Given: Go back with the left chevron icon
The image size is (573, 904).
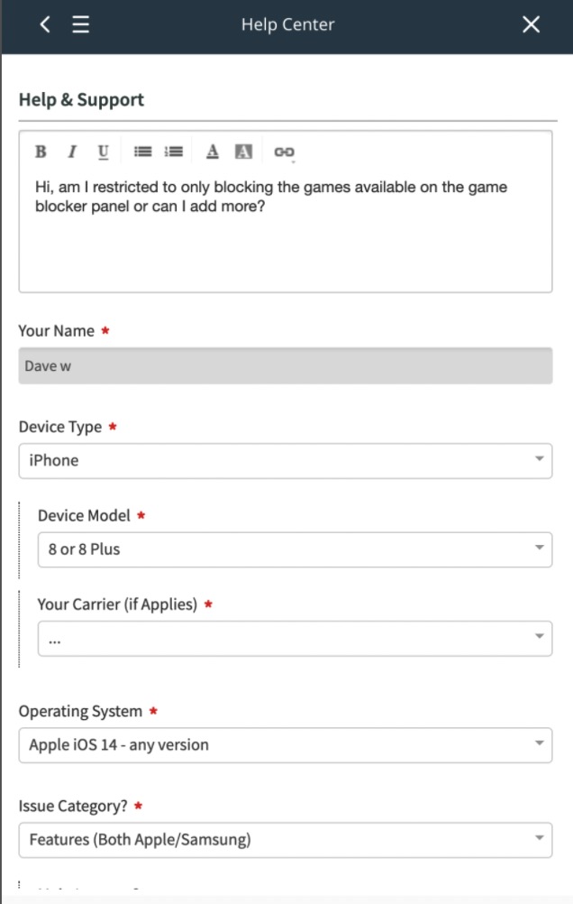Looking at the screenshot, I should [x=45, y=24].
